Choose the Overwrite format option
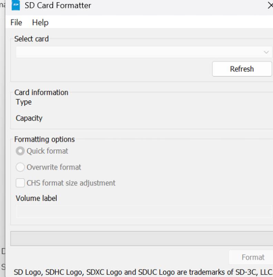Viewport: 273px width, 277px height. (x=20, y=167)
